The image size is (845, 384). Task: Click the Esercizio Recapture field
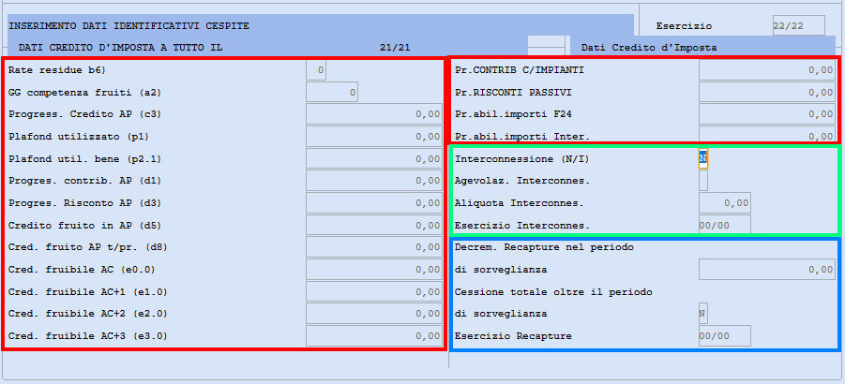click(x=725, y=336)
